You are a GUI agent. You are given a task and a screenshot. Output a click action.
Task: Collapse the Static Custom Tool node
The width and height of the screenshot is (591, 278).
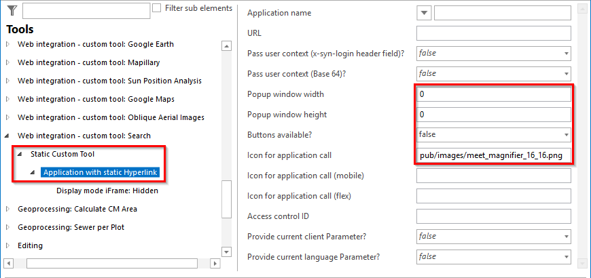pos(20,154)
